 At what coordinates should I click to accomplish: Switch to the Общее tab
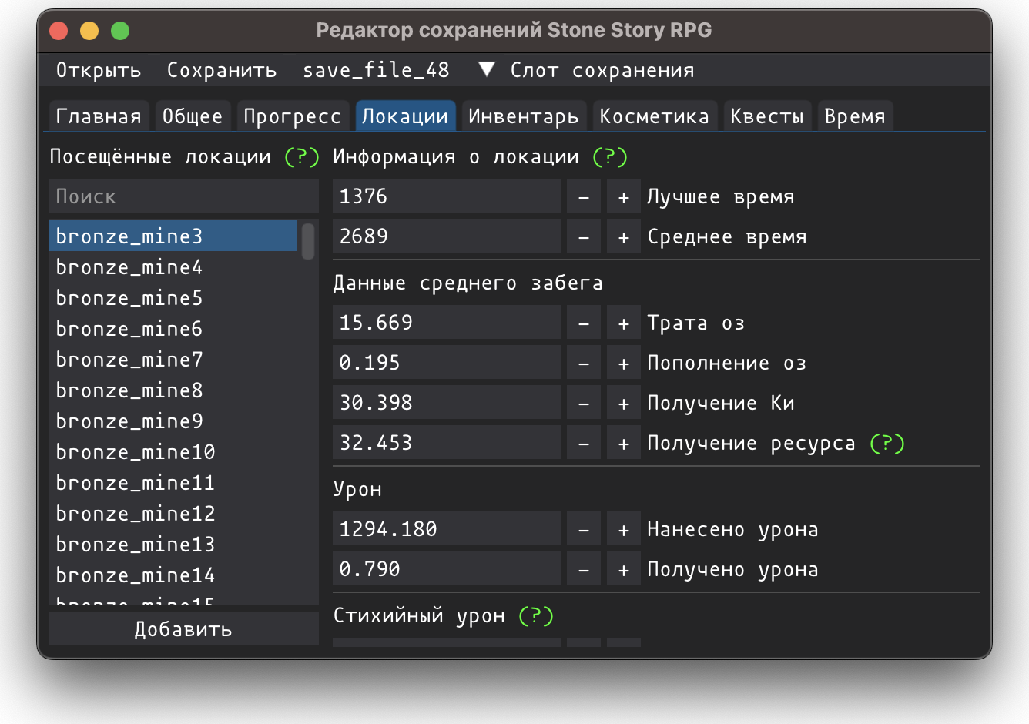(192, 116)
